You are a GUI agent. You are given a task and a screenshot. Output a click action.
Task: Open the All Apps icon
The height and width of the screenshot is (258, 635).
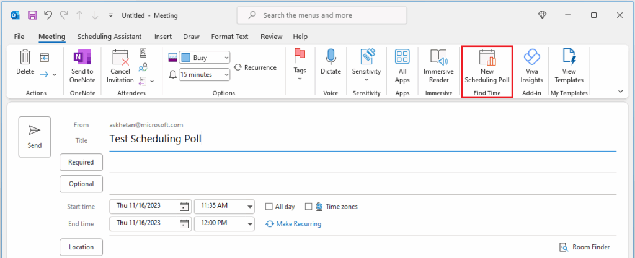(402, 58)
